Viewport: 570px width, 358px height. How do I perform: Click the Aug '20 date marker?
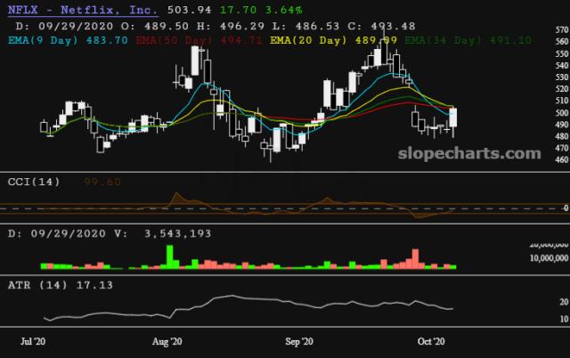pos(167,341)
